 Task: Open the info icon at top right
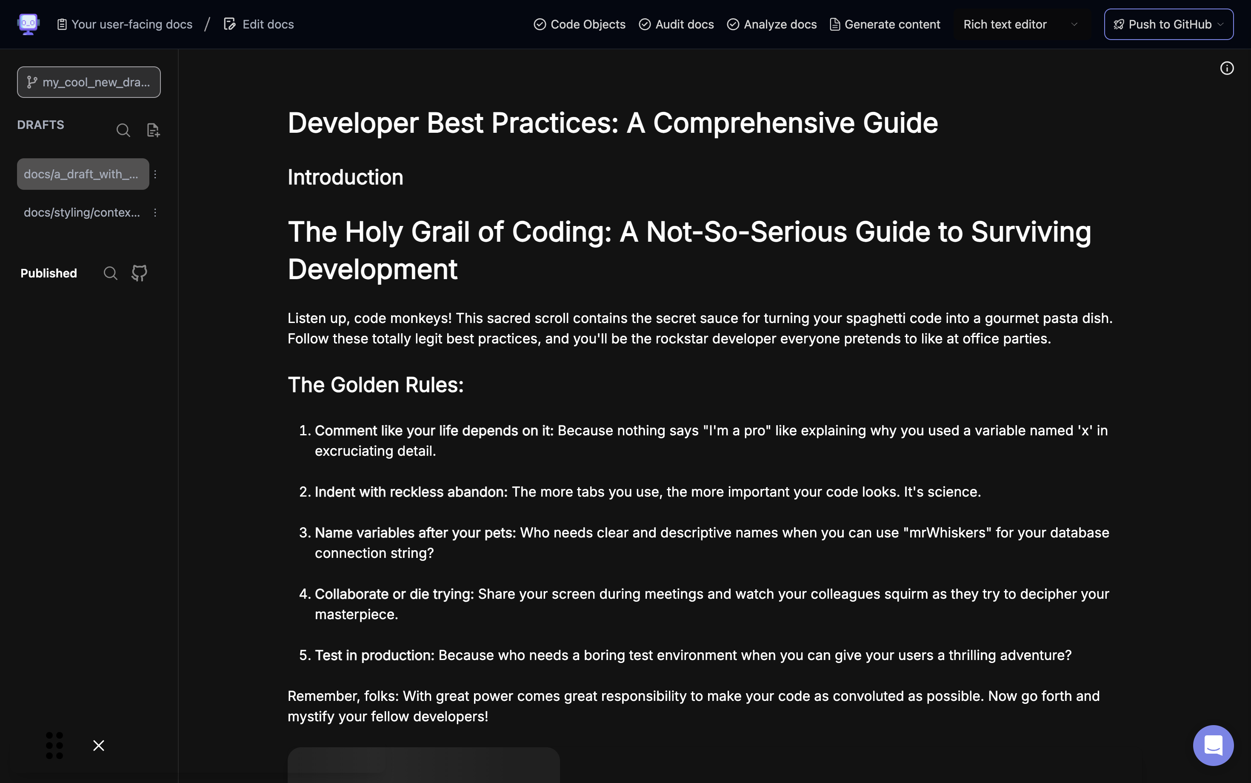pyautogui.click(x=1227, y=69)
